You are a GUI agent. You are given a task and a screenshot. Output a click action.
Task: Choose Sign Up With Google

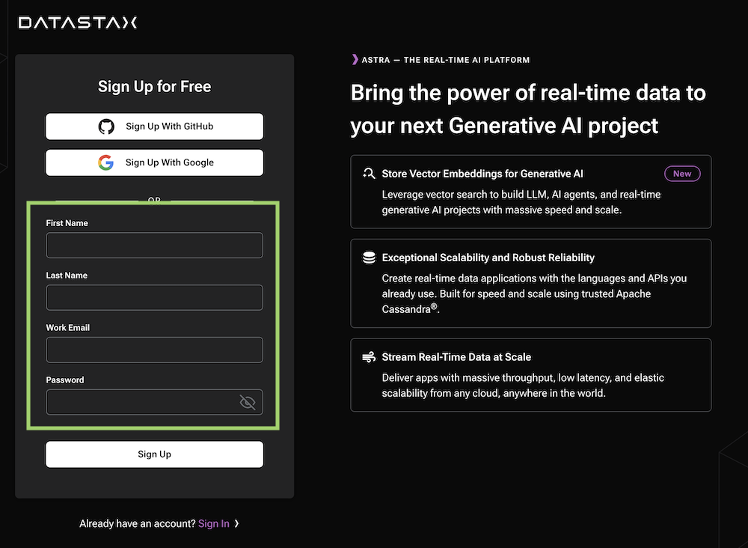155,162
